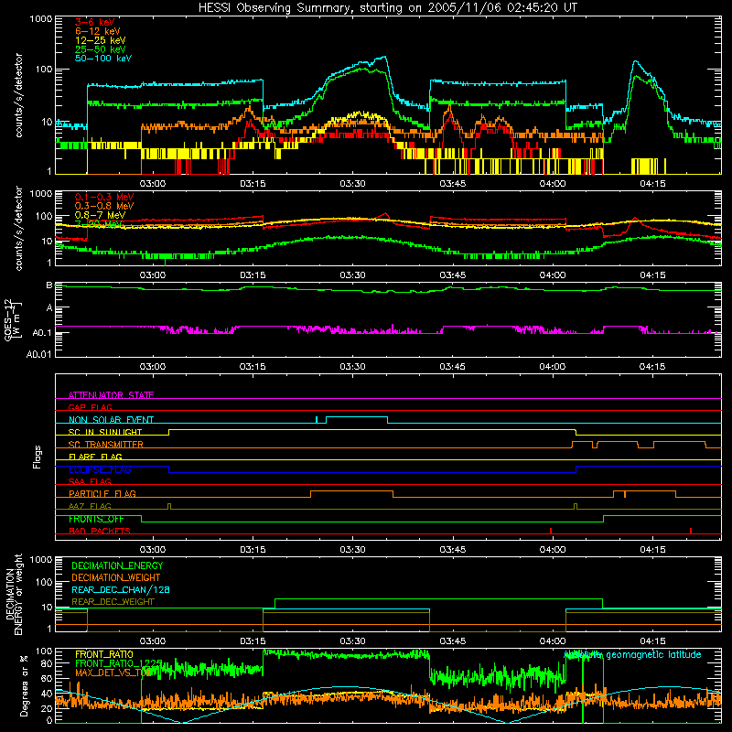The image size is (732, 732).
Task: Select the ATTENUATOR_STATE flag label
Action: click(111, 395)
